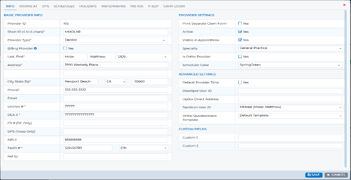
Task: Check the Is Ortho Provider box
Action: (240, 56)
